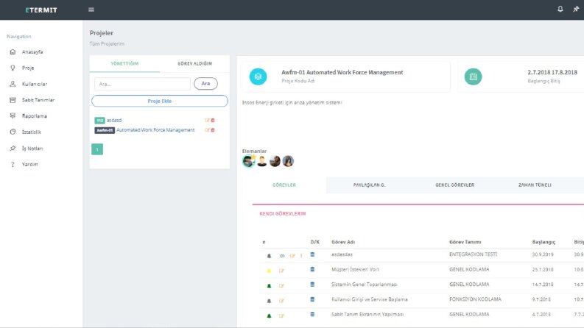Edit the asdasd project
Image resolution: width=584 pixels, height=328 pixels.
point(207,120)
